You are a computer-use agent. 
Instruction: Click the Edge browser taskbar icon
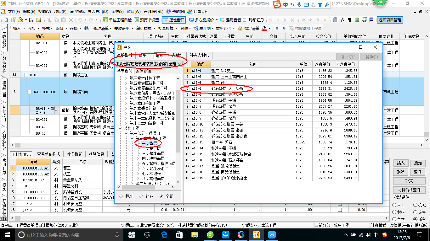pos(164,234)
